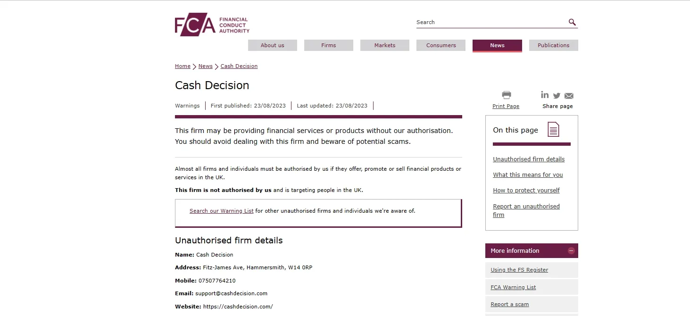Click the On this page document icon
Viewport: 690px width, 316px height.
tap(553, 129)
